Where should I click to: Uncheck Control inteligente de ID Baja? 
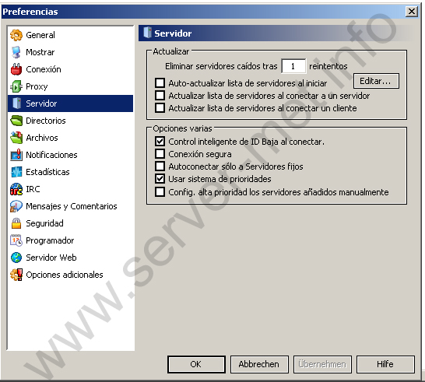(160, 141)
